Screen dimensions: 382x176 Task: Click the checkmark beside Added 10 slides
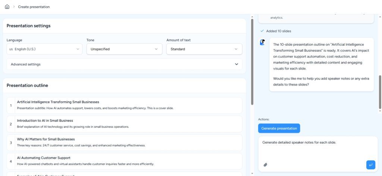pyautogui.click(x=262, y=31)
